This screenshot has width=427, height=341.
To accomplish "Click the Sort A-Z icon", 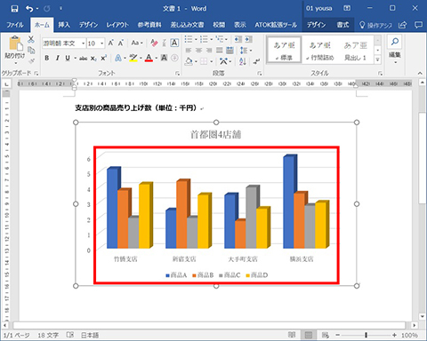I will click(x=243, y=61).
